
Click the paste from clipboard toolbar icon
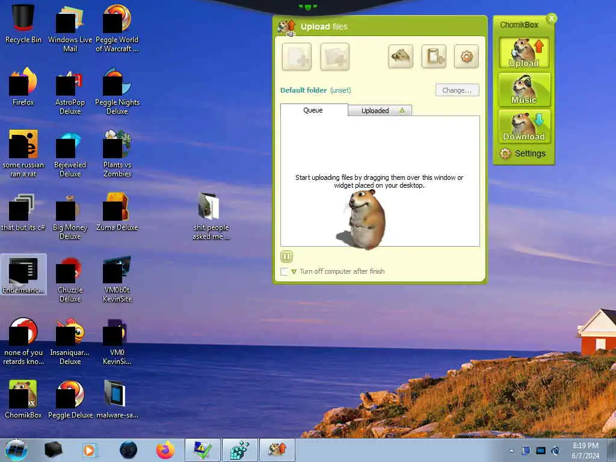coord(434,57)
